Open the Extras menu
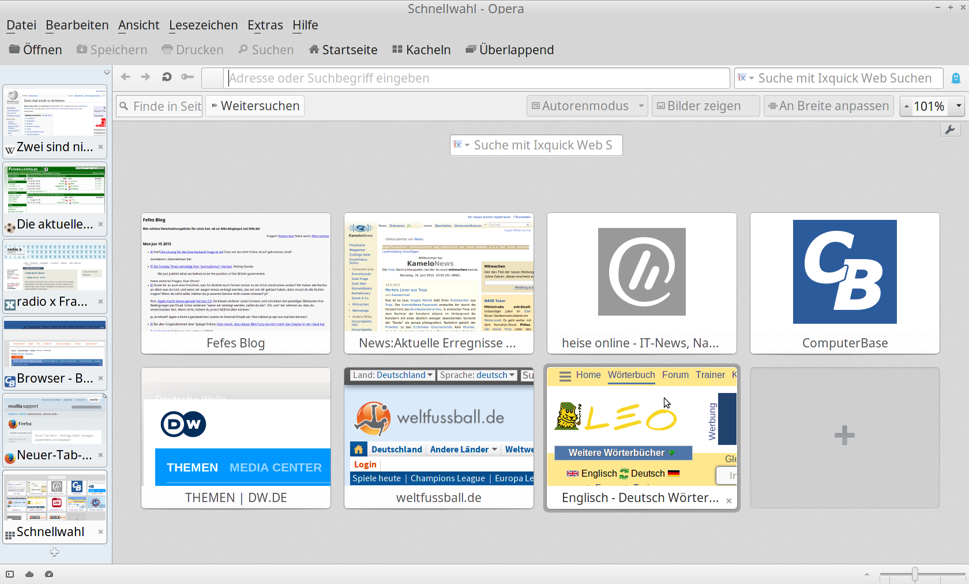 click(265, 25)
